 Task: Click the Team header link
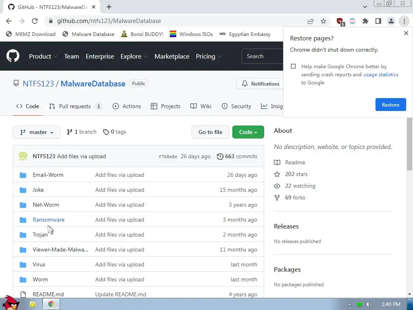pos(72,56)
